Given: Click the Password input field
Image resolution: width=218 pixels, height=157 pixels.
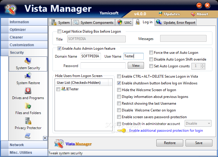Looking at the screenshot, I should [103, 66].
